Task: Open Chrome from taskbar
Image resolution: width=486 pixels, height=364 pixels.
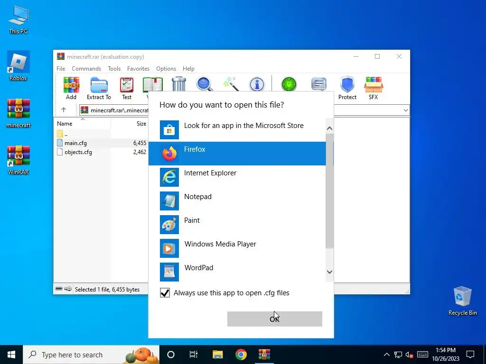Action: [x=241, y=355]
